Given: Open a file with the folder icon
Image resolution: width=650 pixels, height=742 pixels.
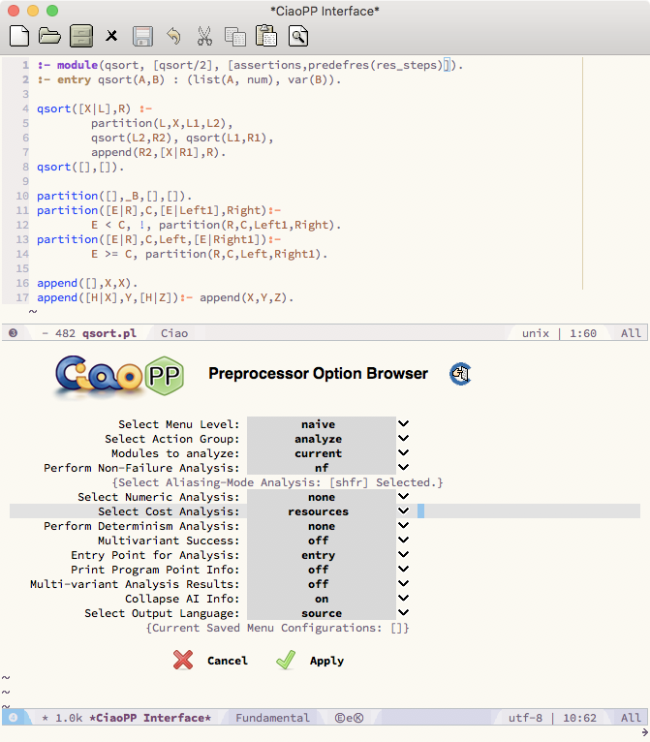Looking at the screenshot, I should 49,37.
